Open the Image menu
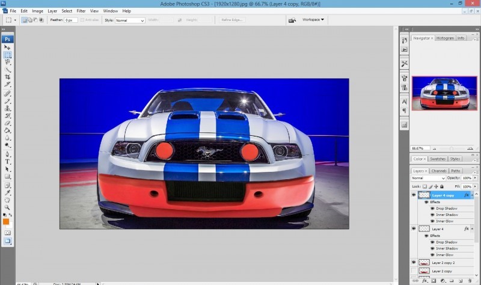 click(37, 11)
